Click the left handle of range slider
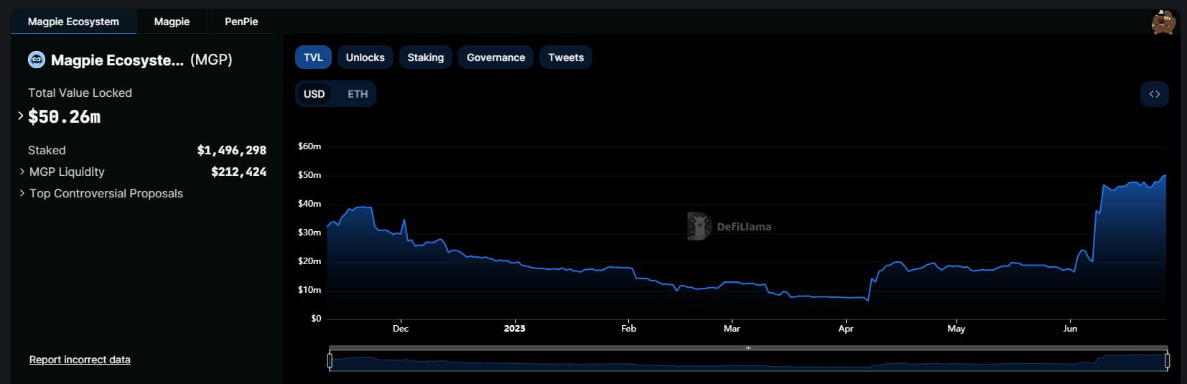The width and height of the screenshot is (1187, 384). point(330,360)
